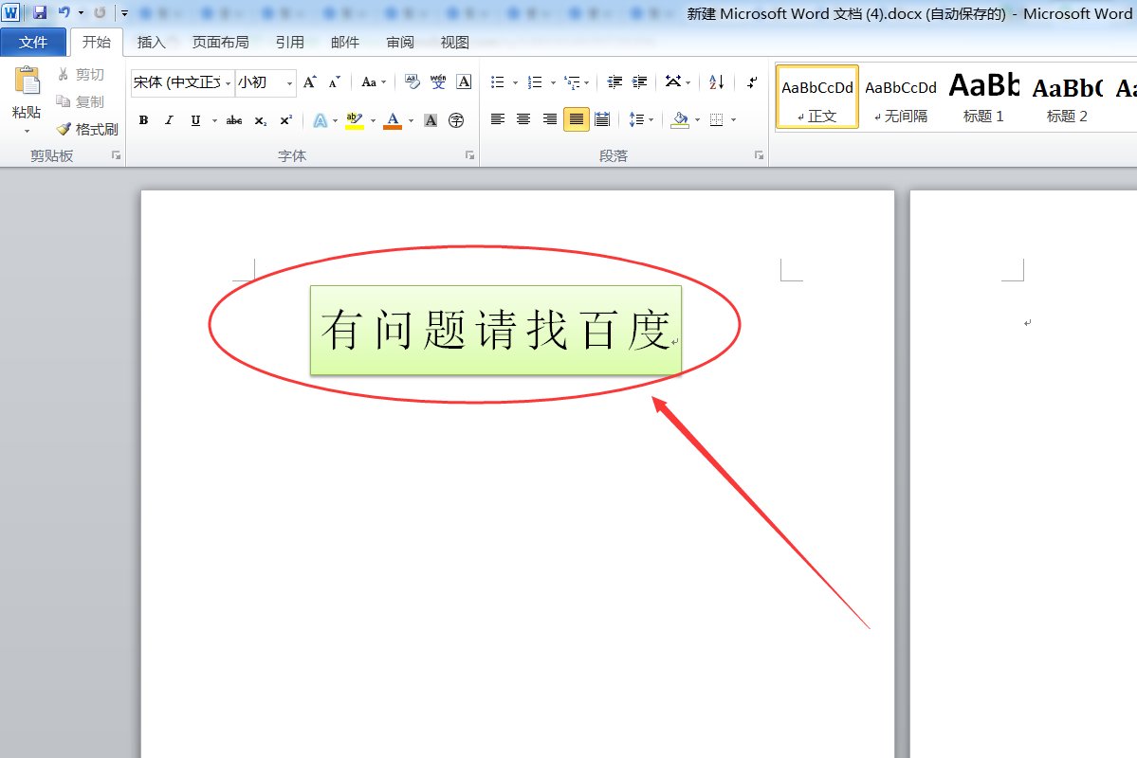Viewport: 1137px width, 758px height.
Task: Click the Bullets list icon
Action: coord(498,81)
